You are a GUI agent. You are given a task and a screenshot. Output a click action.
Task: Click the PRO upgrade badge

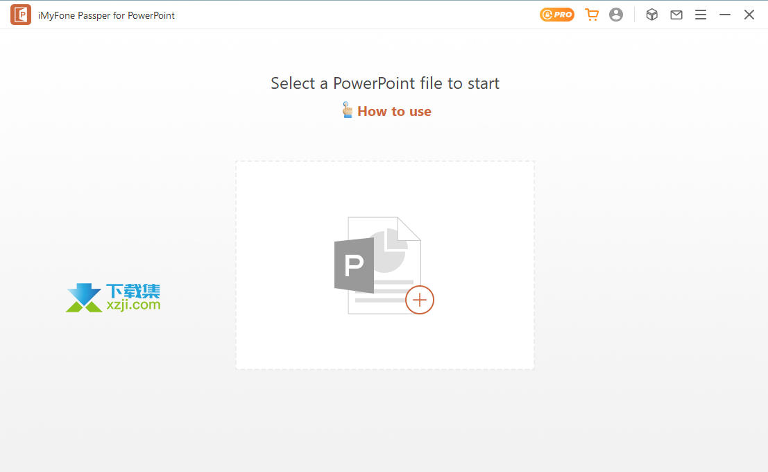[x=557, y=15]
